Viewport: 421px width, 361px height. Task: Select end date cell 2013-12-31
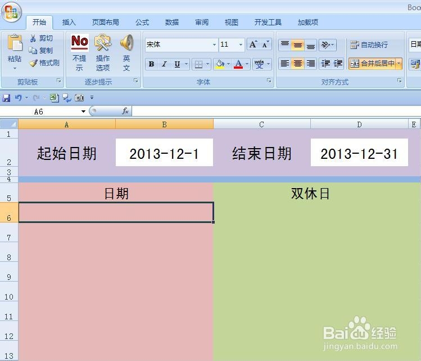[359, 153]
